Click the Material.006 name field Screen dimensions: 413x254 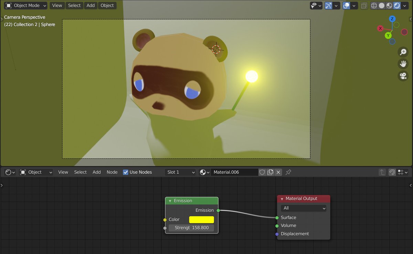[235, 172]
